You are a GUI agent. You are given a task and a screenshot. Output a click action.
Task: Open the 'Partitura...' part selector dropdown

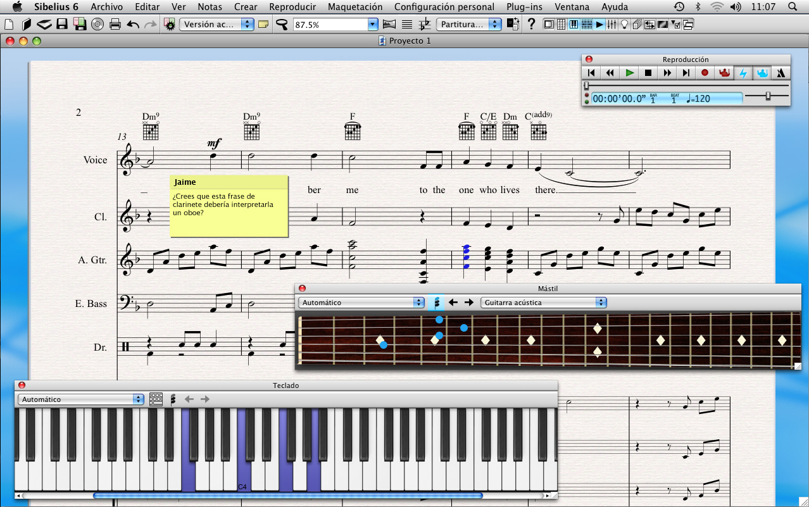[469, 25]
